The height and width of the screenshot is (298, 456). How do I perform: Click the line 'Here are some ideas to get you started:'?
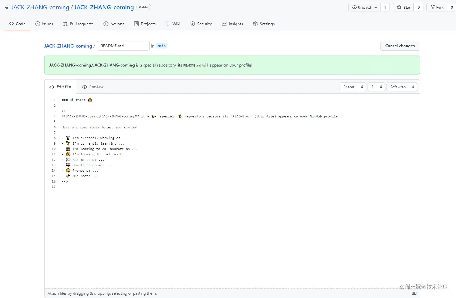coord(100,127)
